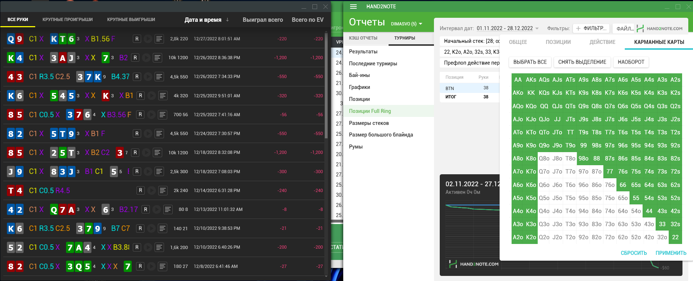The image size is (693, 281).
Task: Select the BTN position row
Action: click(469, 88)
